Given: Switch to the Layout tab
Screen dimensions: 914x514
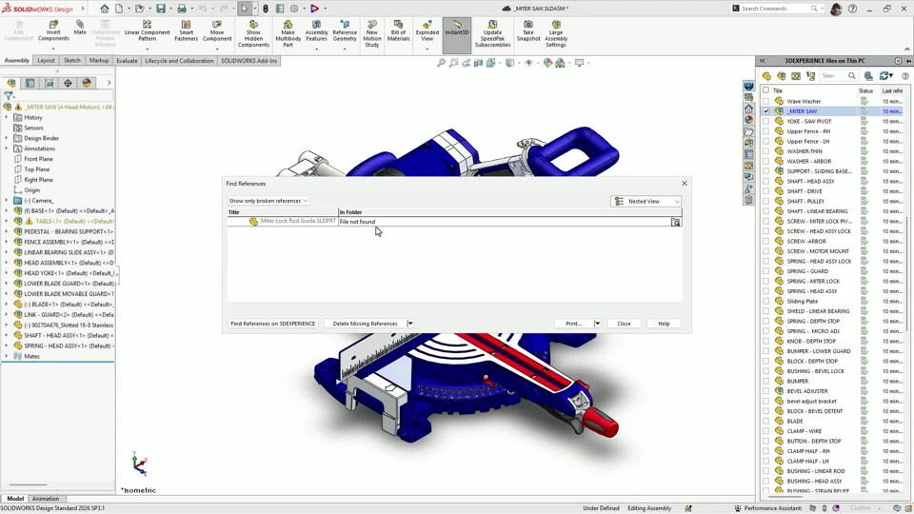Looking at the screenshot, I should click(46, 61).
